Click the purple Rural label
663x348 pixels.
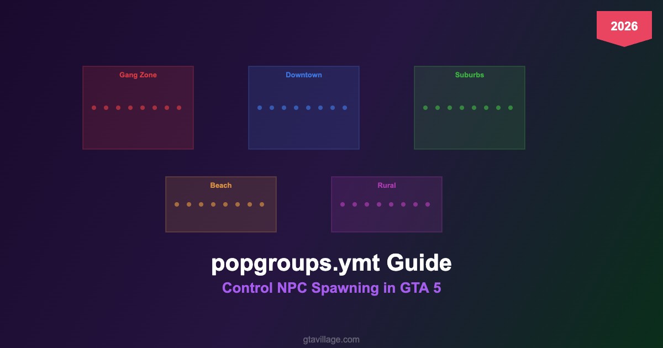[387, 186]
